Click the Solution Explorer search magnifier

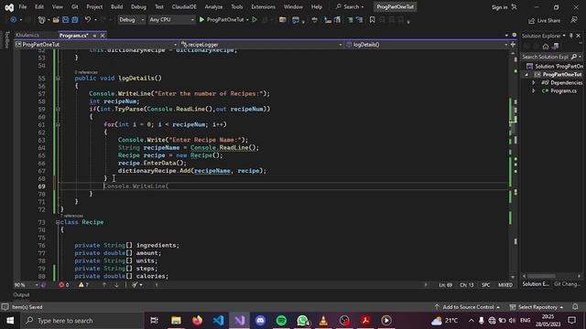(x=574, y=57)
